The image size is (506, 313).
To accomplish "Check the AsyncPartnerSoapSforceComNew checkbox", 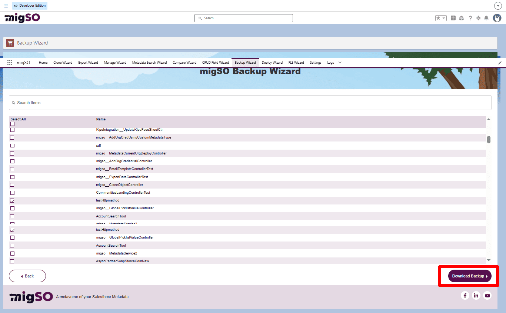I will click(x=12, y=261).
